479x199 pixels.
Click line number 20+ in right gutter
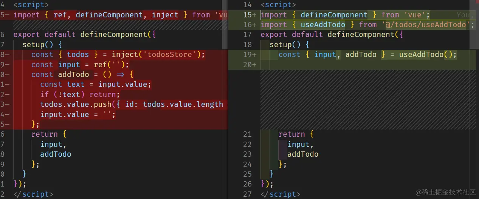tap(250, 65)
